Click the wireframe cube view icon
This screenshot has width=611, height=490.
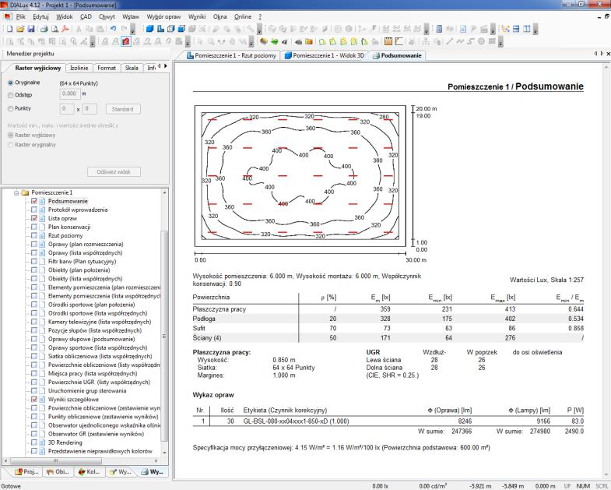tap(170, 29)
